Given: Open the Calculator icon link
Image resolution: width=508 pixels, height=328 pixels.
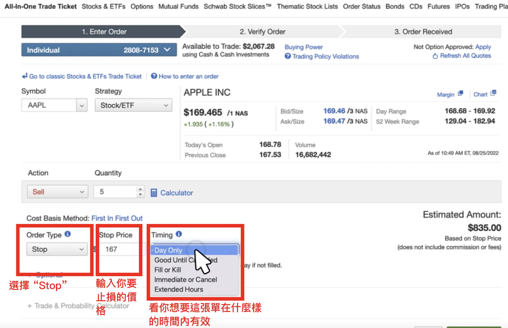Looking at the screenshot, I should (154, 193).
